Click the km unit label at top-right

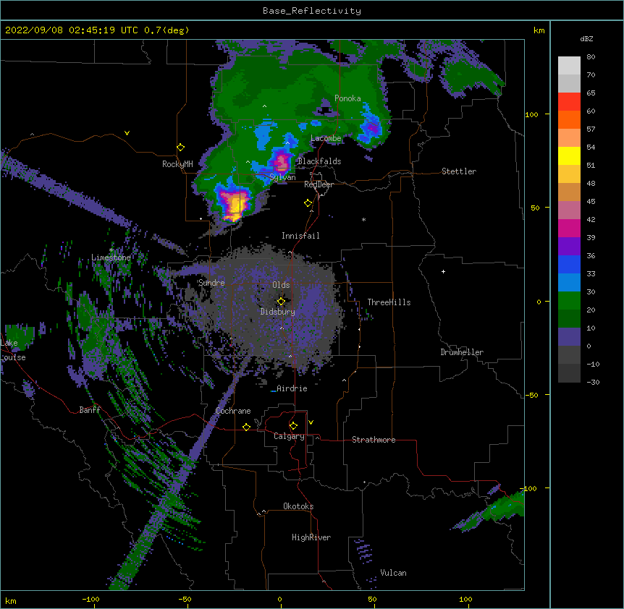(x=539, y=30)
